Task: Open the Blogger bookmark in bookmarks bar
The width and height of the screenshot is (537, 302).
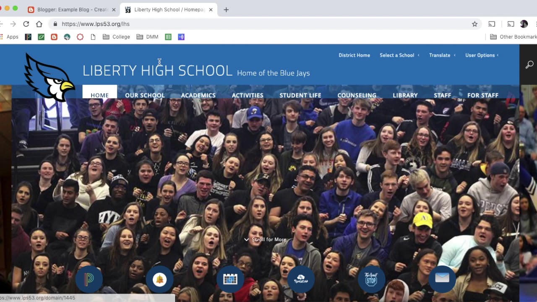Action: click(x=54, y=37)
